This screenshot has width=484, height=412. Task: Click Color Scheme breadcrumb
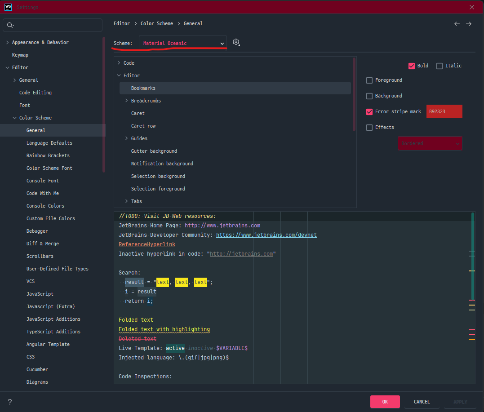(x=157, y=23)
